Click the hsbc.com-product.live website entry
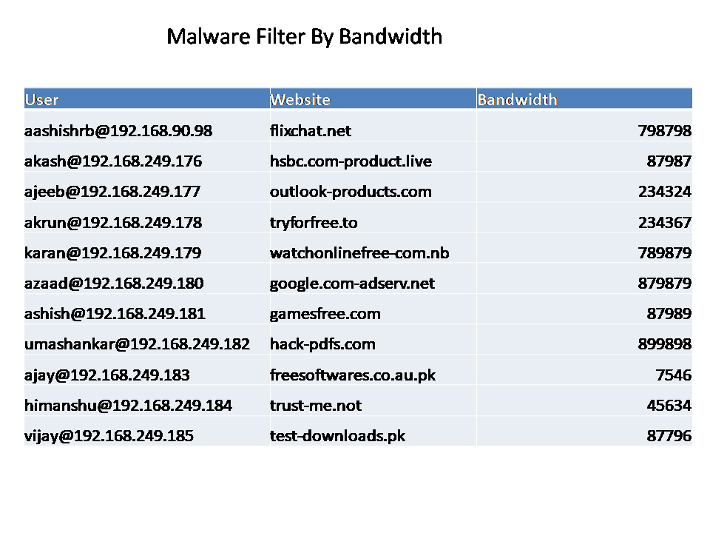Viewport: 710px width, 533px height. click(351, 161)
